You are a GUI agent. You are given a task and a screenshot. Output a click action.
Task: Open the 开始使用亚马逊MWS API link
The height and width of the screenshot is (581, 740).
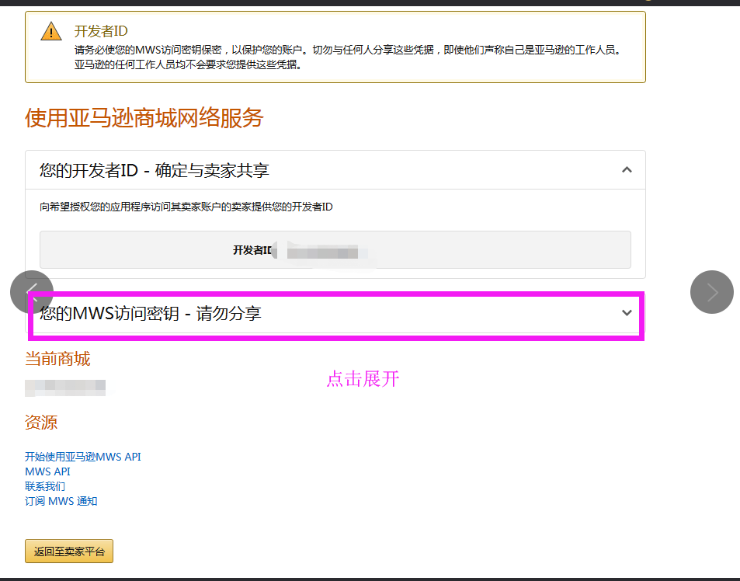(x=82, y=457)
